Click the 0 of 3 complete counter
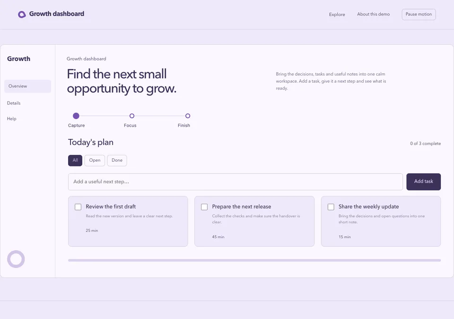 coord(425,144)
